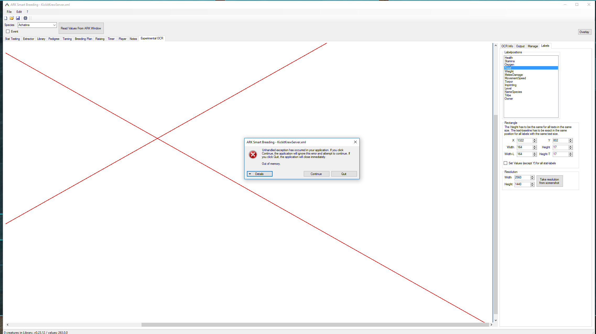Click the Open file folder icon
Image resolution: width=596 pixels, height=334 pixels.
pyautogui.click(x=12, y=18)
